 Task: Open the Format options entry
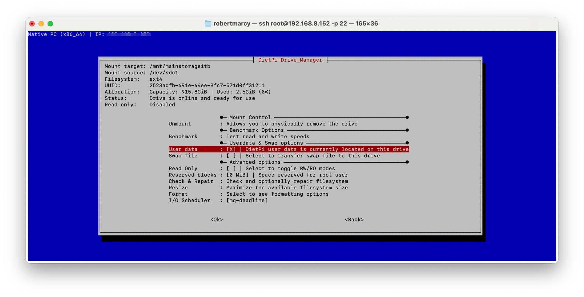pos(249,194)
